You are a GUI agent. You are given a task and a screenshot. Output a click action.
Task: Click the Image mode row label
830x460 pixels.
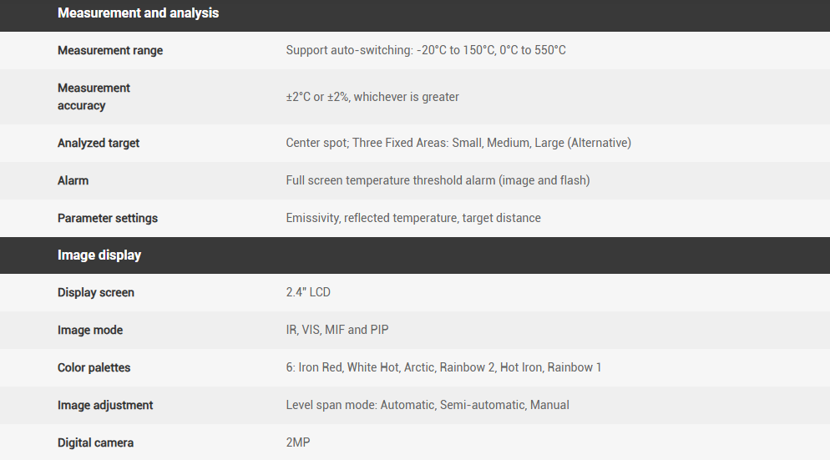coord(90,331)
